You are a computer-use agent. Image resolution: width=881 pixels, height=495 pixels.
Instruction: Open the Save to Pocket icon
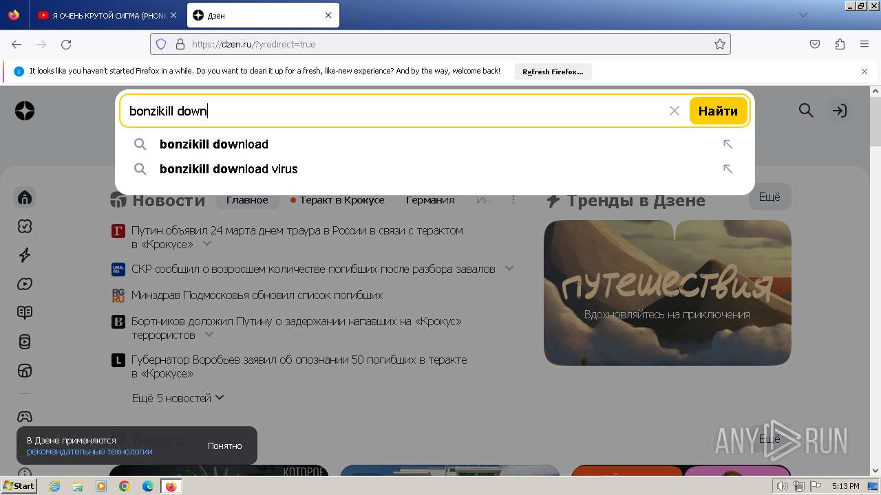pos(815,44)
